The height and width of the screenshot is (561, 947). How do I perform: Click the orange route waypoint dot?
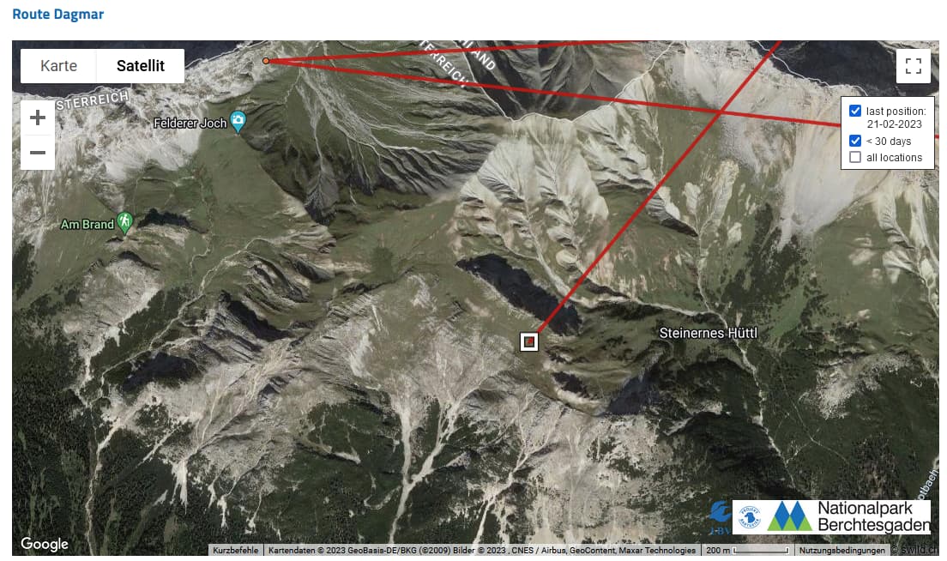(x=266, y=61)
